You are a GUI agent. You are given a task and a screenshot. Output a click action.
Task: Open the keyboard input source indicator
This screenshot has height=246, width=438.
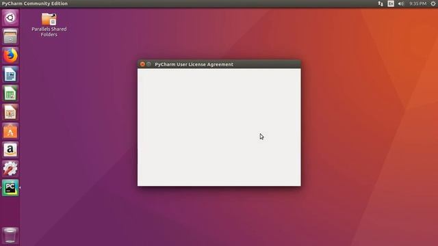(x=391, y=3)
